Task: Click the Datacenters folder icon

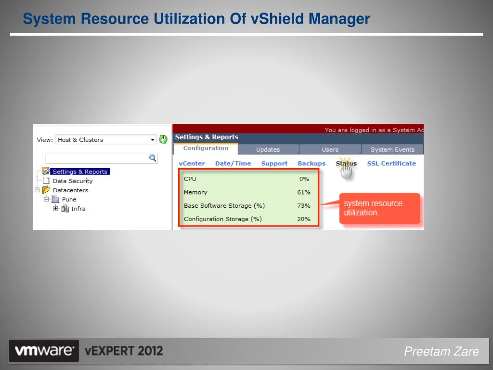Action: 46,190
